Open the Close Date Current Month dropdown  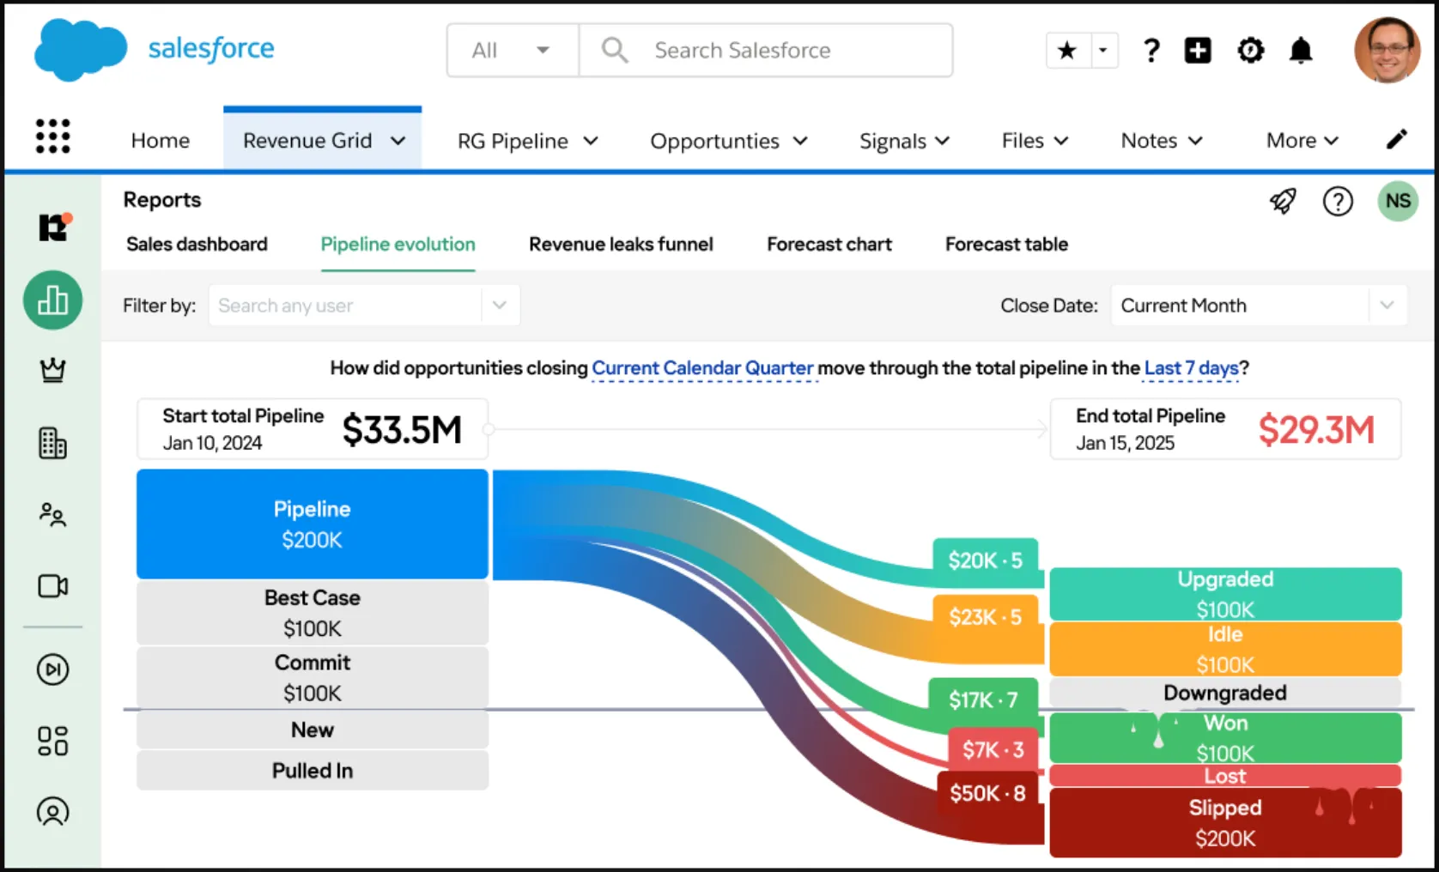[1259, 306]
